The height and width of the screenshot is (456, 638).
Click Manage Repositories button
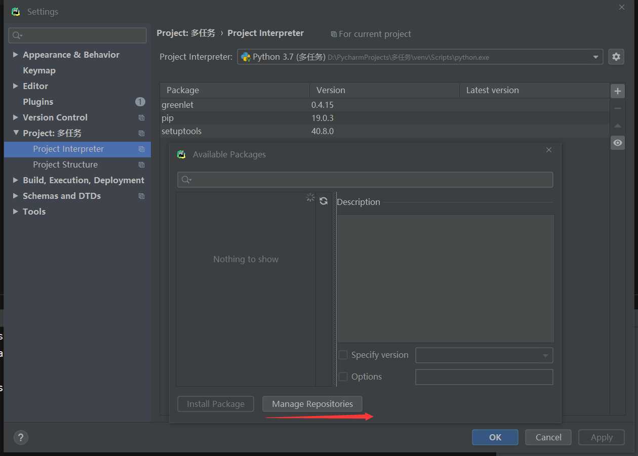point(312,404)
